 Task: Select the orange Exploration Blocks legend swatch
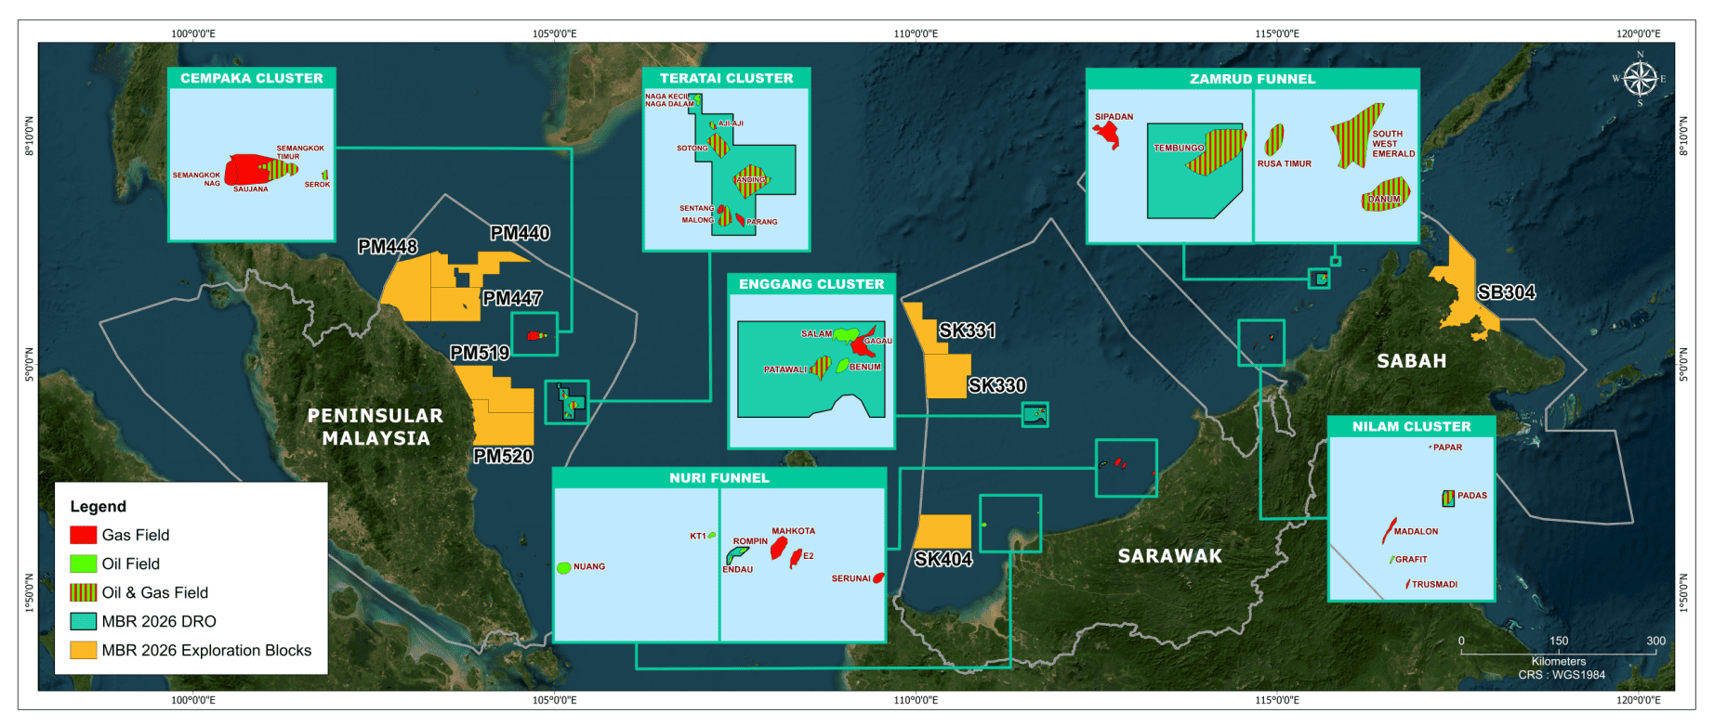pos(84,650)
